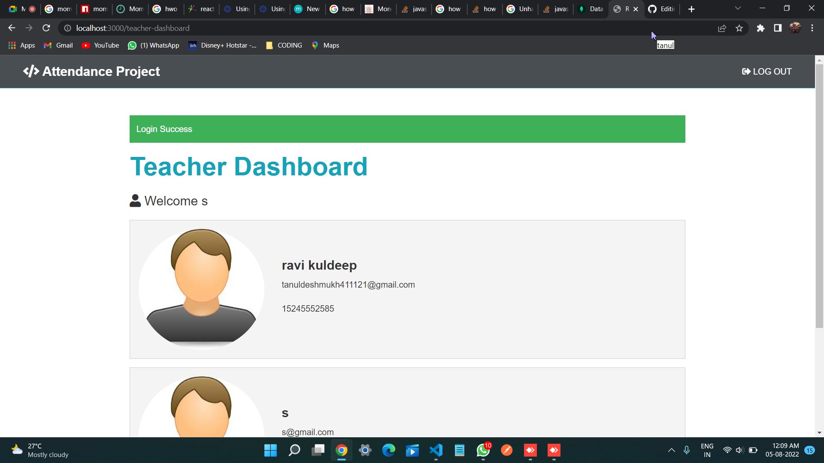The width and height of the screenshot is (824, 463).
Task: Open Gmail from the bookmarks bar
Action: tap(58, 45)
